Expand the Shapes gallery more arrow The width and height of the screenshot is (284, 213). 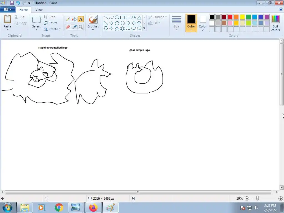(144, 29)
